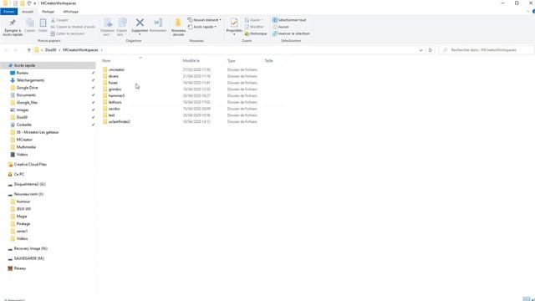Open Téléchargements in the navigation pane
The height and width of the screenshot is (301, 535).
pyautogui.click(x=30, y=80)
